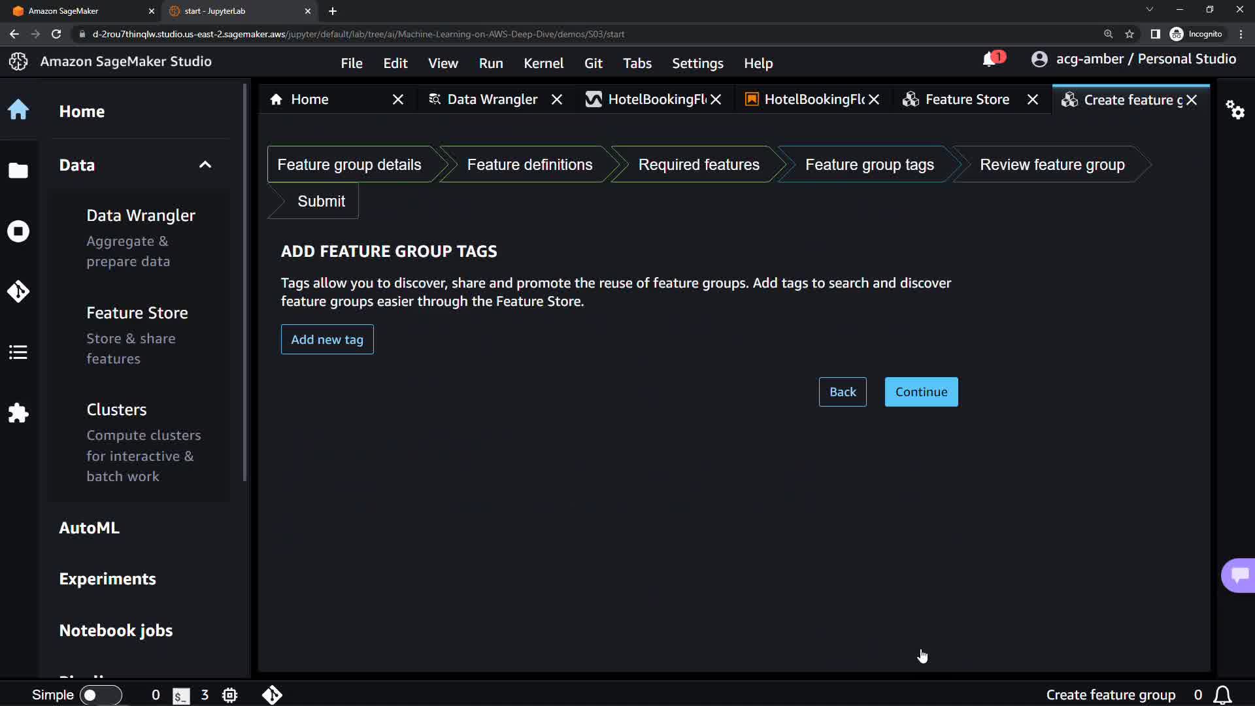This screenshot has height=706, width=1255.
Task: Click the status bar Git icon
Action: [x=272, y=695]
